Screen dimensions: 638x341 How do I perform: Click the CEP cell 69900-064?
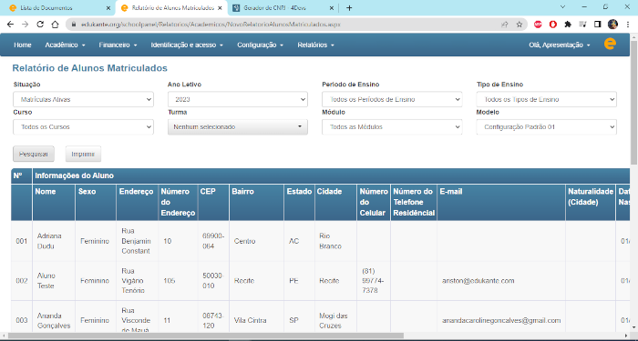click(213, 241)
